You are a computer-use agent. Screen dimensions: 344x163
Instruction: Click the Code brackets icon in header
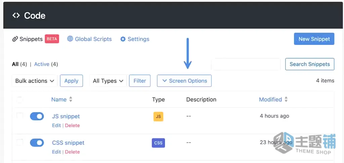(16, 15)
